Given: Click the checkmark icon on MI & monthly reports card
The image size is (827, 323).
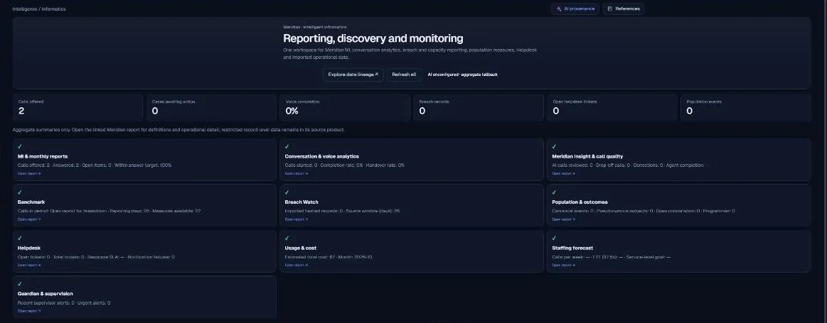Looking at the screenshot, I should (x=20, y=146).
